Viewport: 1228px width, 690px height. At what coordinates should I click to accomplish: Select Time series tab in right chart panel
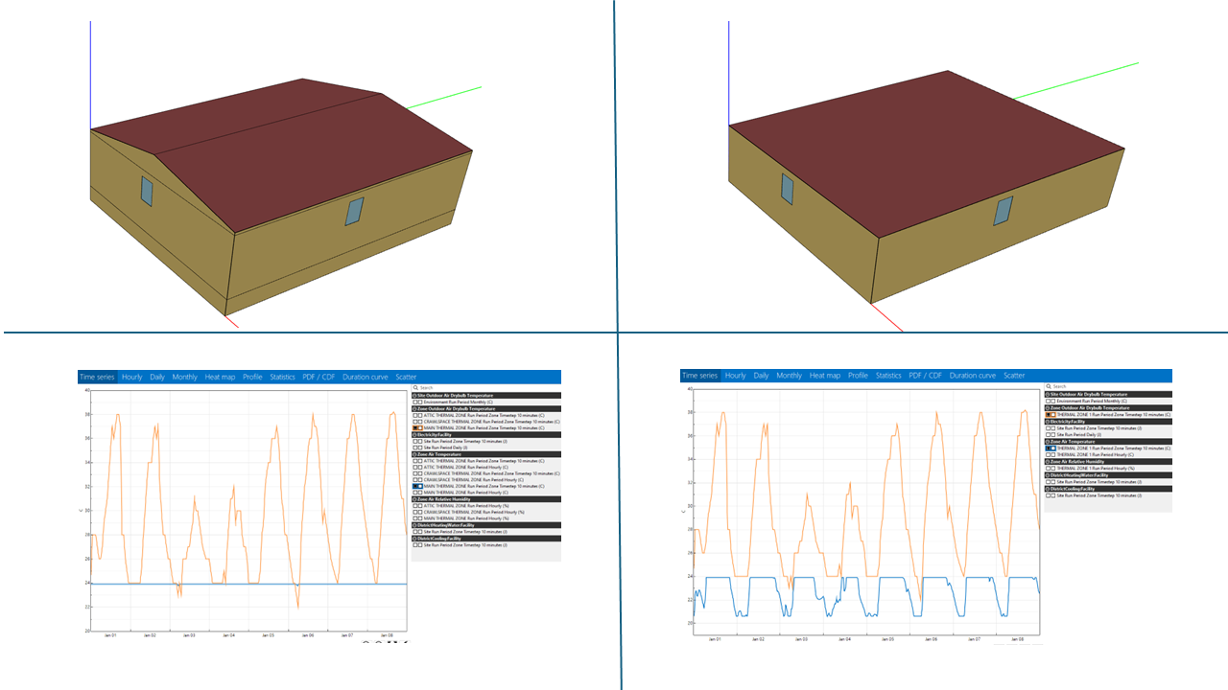tap(699, 376)
